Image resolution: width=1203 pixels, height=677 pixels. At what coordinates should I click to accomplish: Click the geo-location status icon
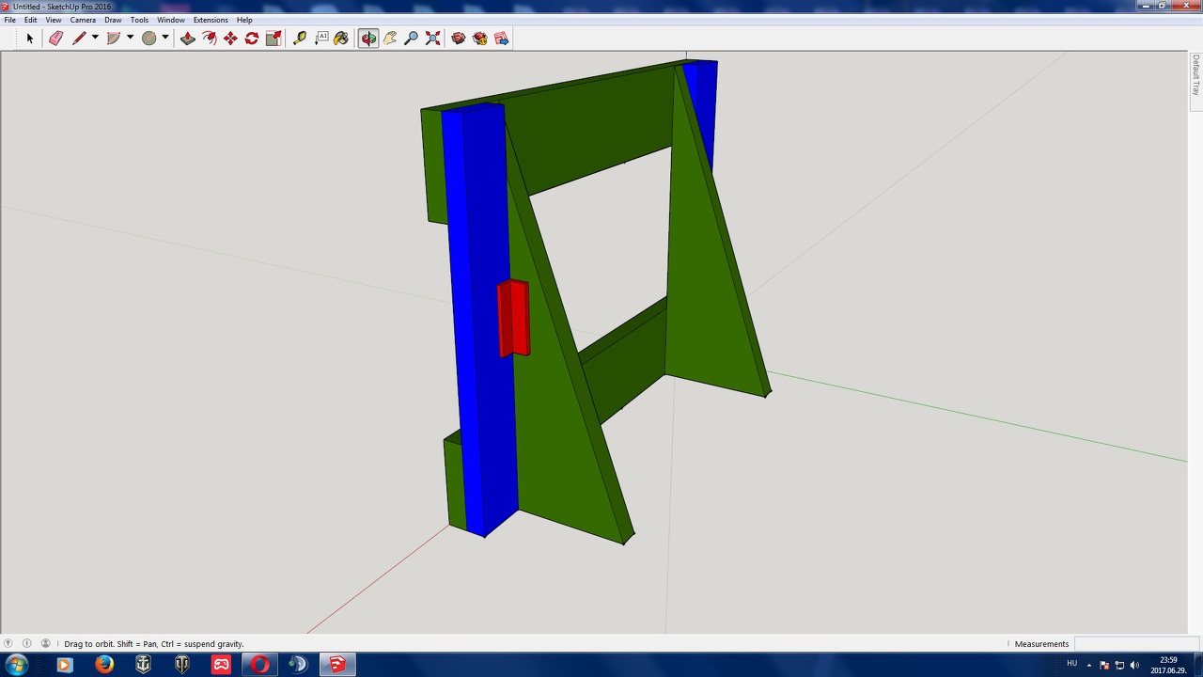[x=8, y=644]
